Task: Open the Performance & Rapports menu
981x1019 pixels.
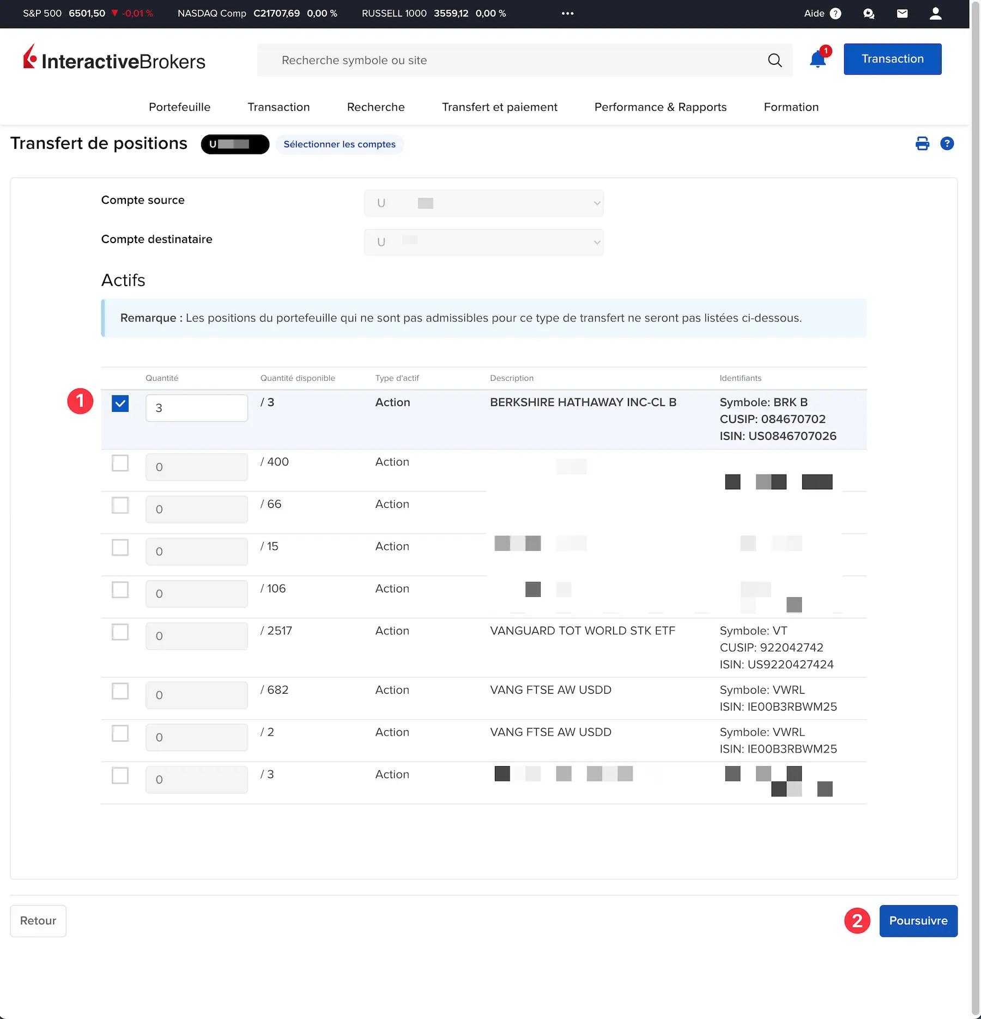Action: [661, 107]
